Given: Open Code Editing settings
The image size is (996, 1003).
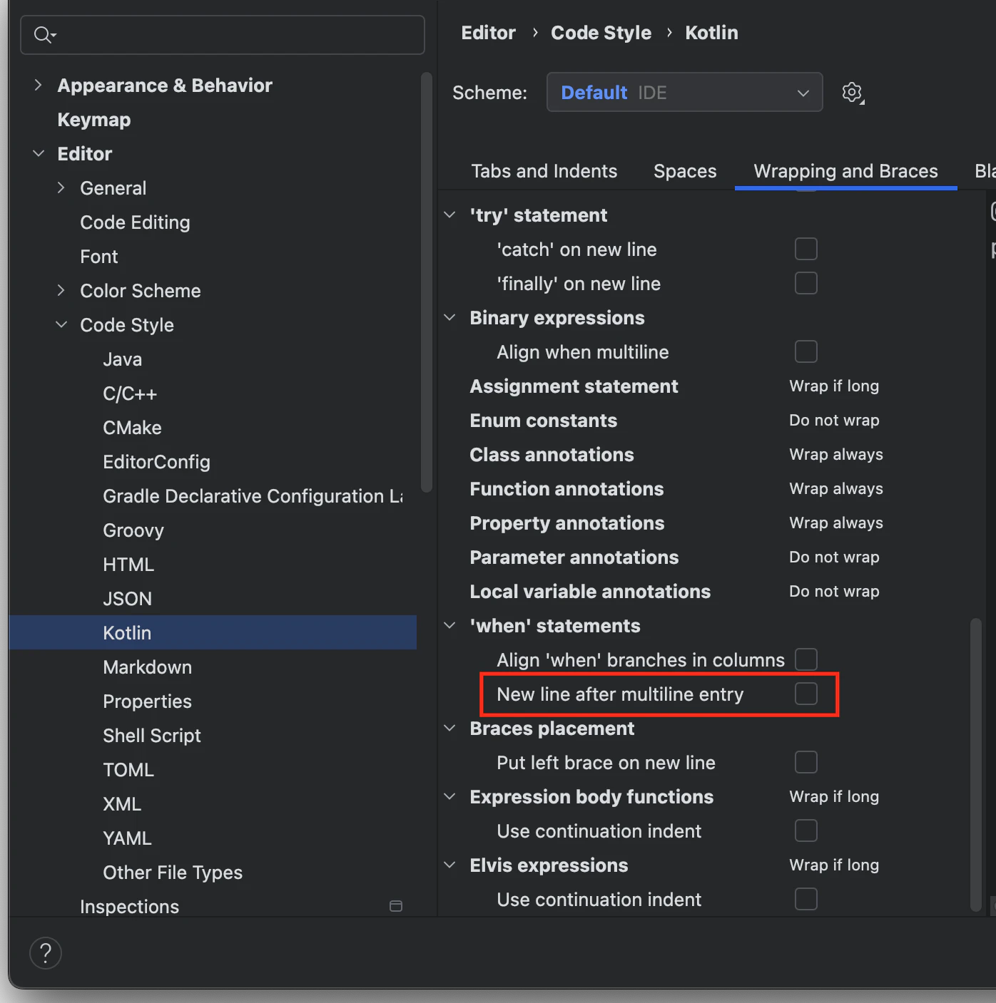Looking at the screenshot, I should click(135, 222).
